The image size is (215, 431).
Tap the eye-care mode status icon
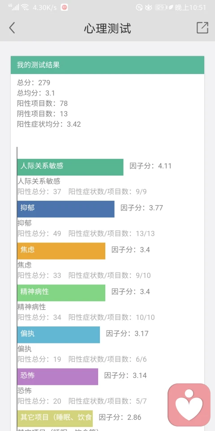(148, 8)
